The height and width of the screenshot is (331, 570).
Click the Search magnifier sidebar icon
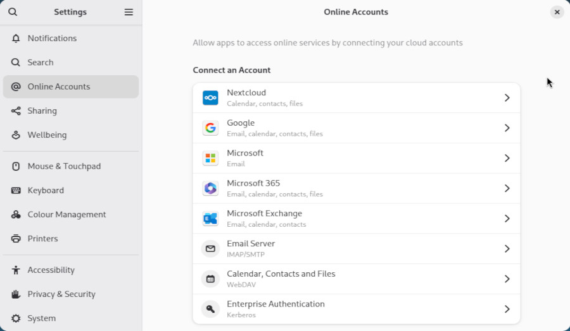[x=16, y=63]
